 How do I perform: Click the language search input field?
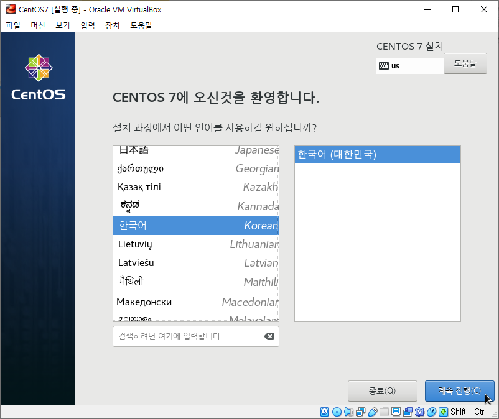pos(196,336)
